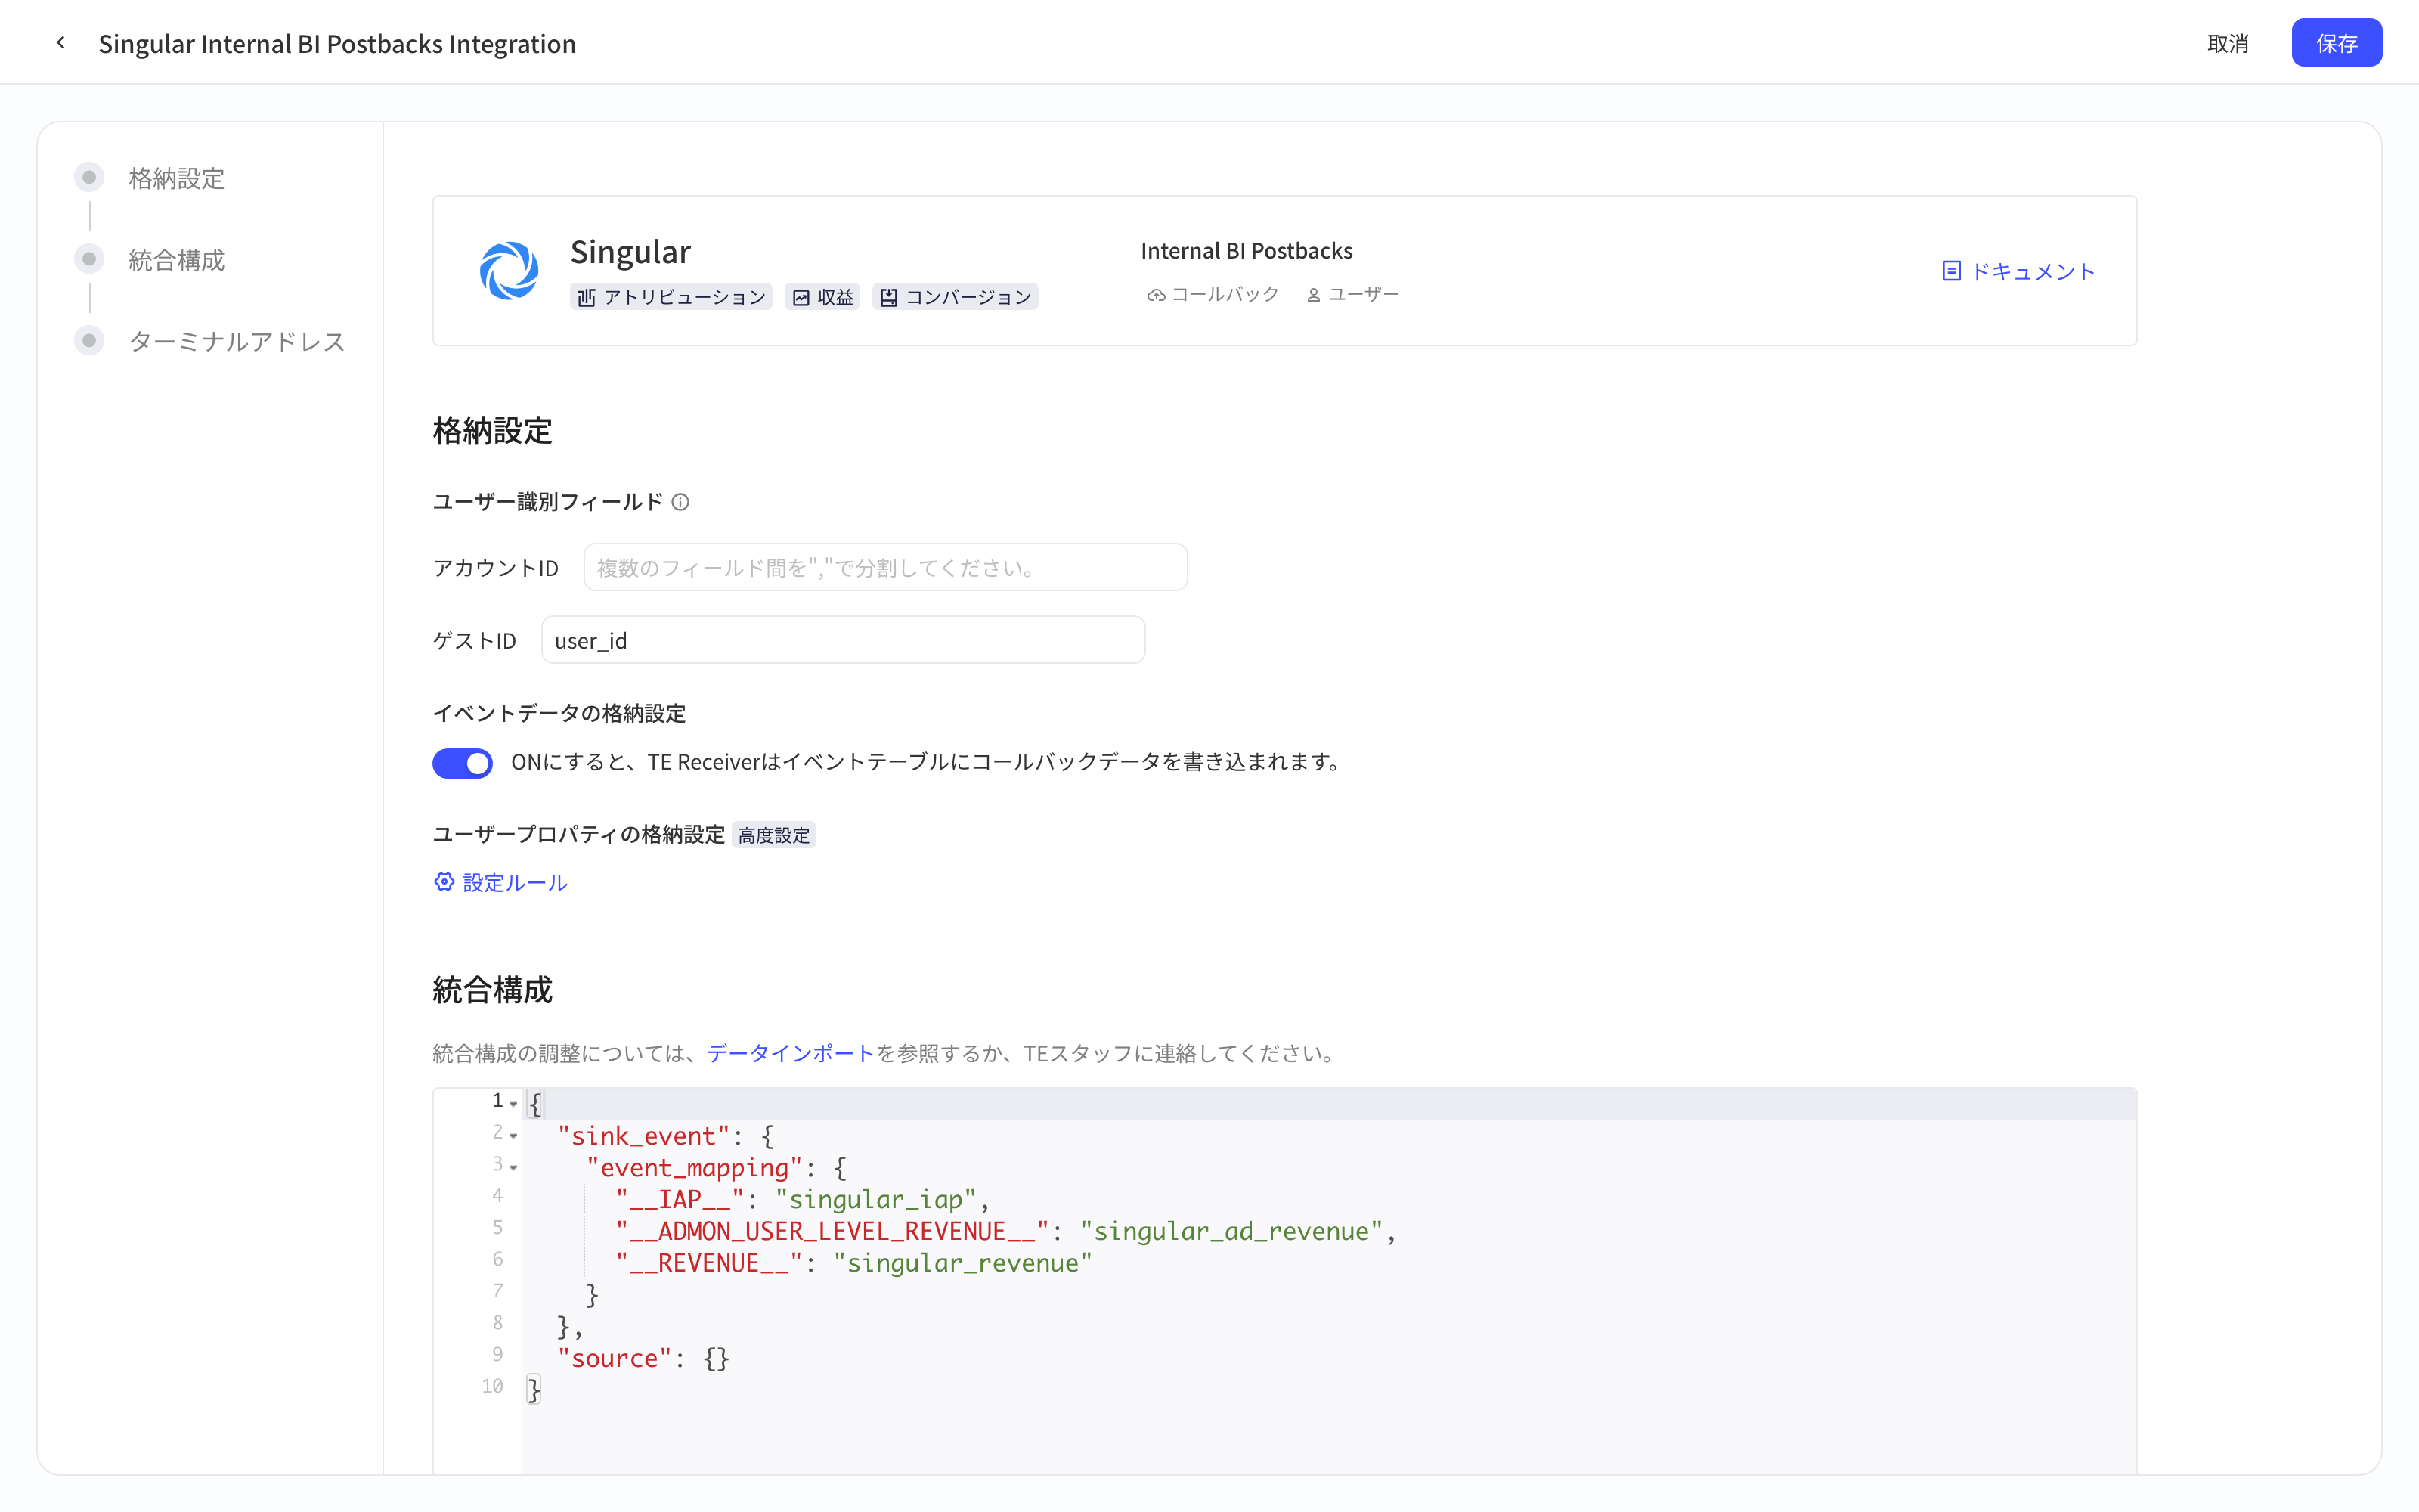
Task: Click "singular_ad_revenue" value in JSON editor
Action: point(1231,1231)
